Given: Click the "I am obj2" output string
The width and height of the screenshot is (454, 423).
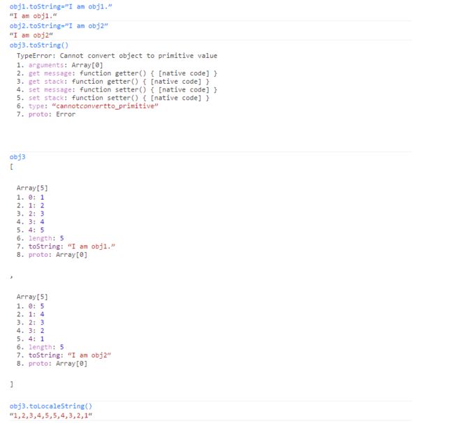Looking at the screenshot, I should pos(31,36).
